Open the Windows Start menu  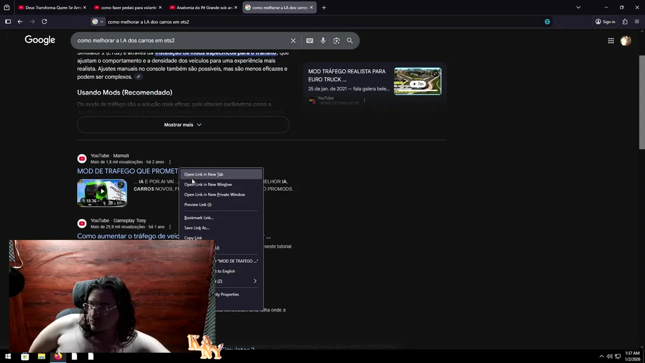8,356
